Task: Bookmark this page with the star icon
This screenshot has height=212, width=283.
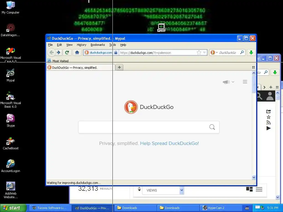Action: pyautogui.click(x=199, y=53)
